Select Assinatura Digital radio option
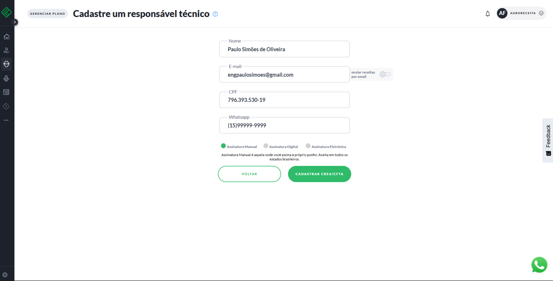The height and width of the screenshot is (281, 553). [266, 146]
